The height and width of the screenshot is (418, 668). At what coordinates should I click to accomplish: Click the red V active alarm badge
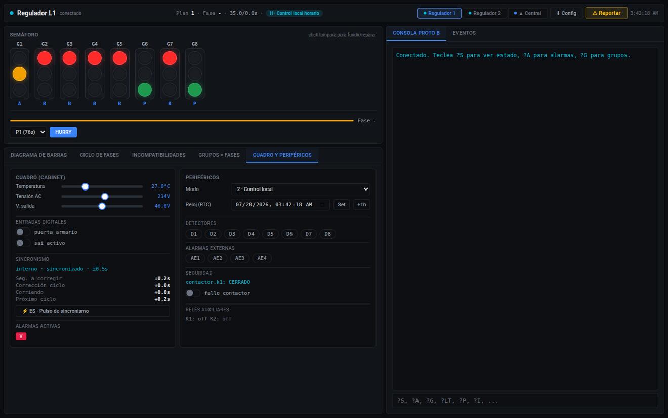(x=21, y=336)
